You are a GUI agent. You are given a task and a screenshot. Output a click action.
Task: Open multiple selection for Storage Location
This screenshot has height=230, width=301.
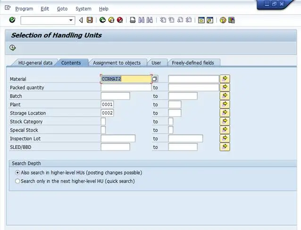(x=225, y=113)
